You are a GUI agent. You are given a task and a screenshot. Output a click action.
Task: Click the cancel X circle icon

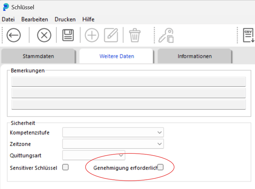pos(44,35)
